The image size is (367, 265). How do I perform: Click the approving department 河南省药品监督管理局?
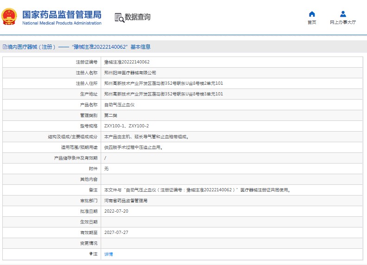point(125,201)
